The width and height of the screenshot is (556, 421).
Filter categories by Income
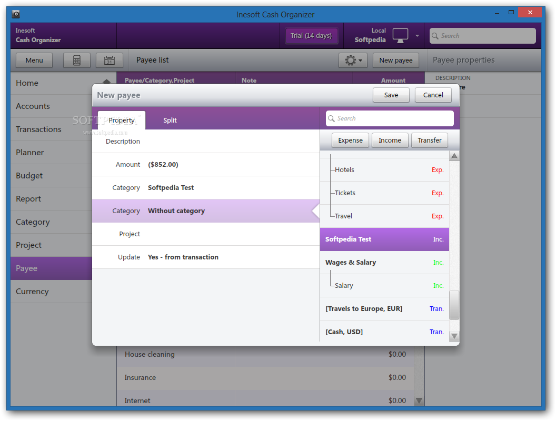coord(390,141)
